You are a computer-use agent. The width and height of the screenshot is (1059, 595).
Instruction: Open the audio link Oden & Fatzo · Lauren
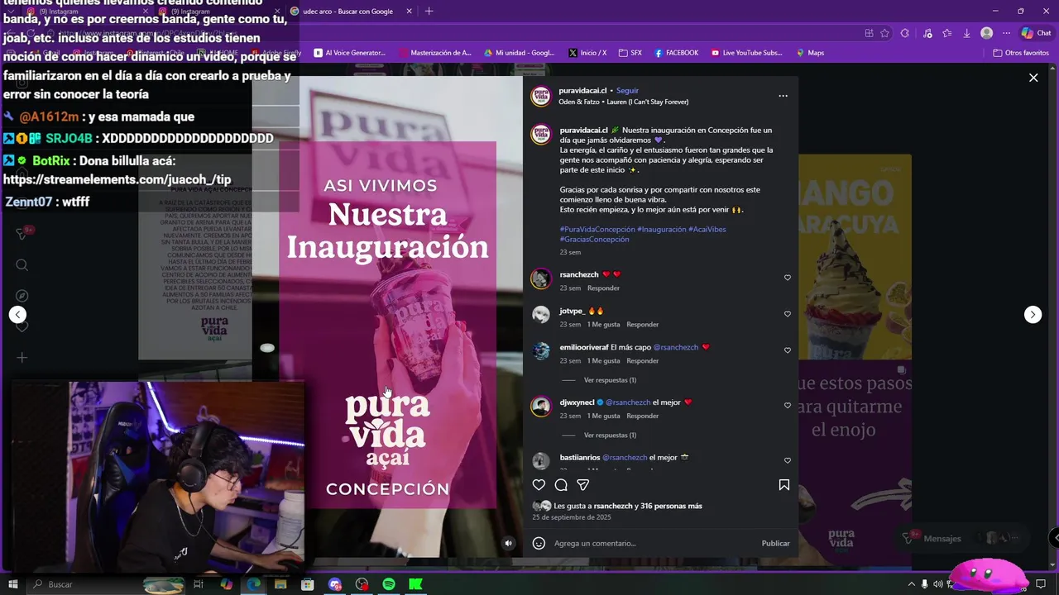623,102
